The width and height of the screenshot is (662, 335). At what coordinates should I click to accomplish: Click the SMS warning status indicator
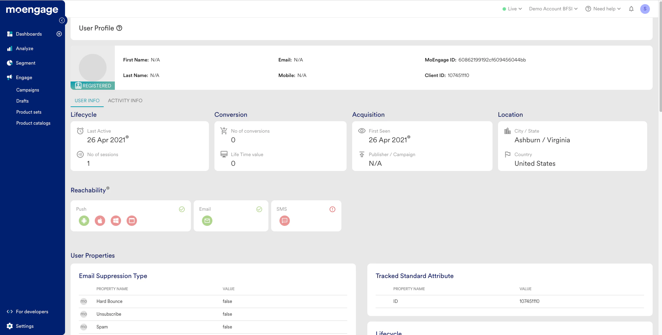[x=332, y=209]
